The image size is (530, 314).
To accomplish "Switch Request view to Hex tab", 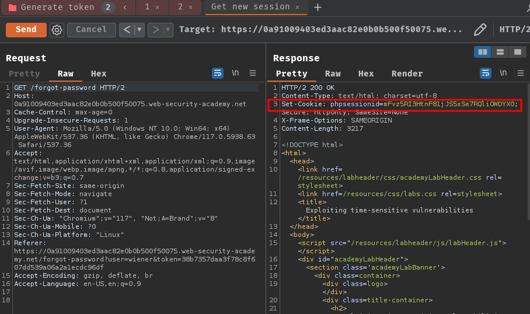I will (x=99, y=74).
